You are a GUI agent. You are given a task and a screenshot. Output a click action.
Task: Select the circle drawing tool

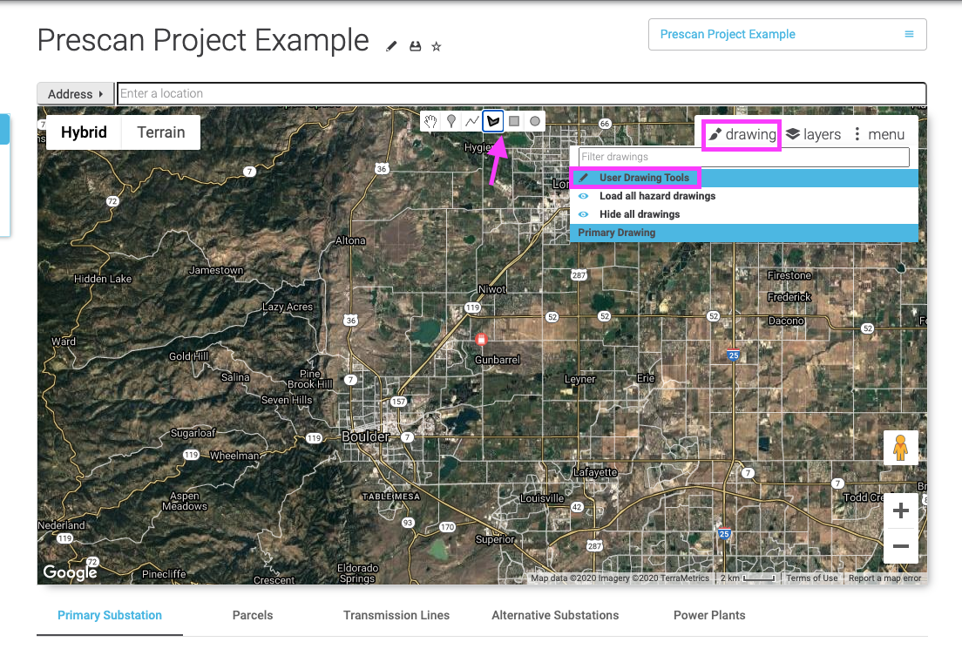(x=535, y=121)
